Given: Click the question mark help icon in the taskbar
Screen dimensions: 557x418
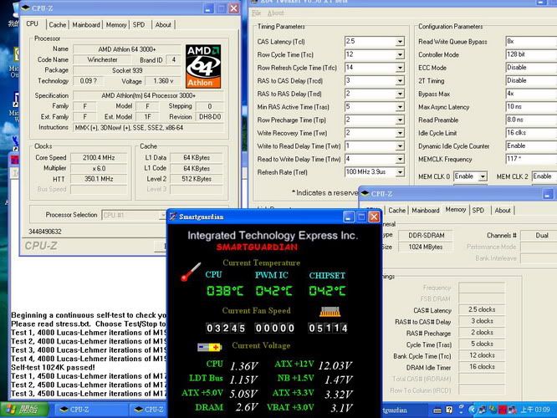Looking at the screenshot, I should [449, 410].
